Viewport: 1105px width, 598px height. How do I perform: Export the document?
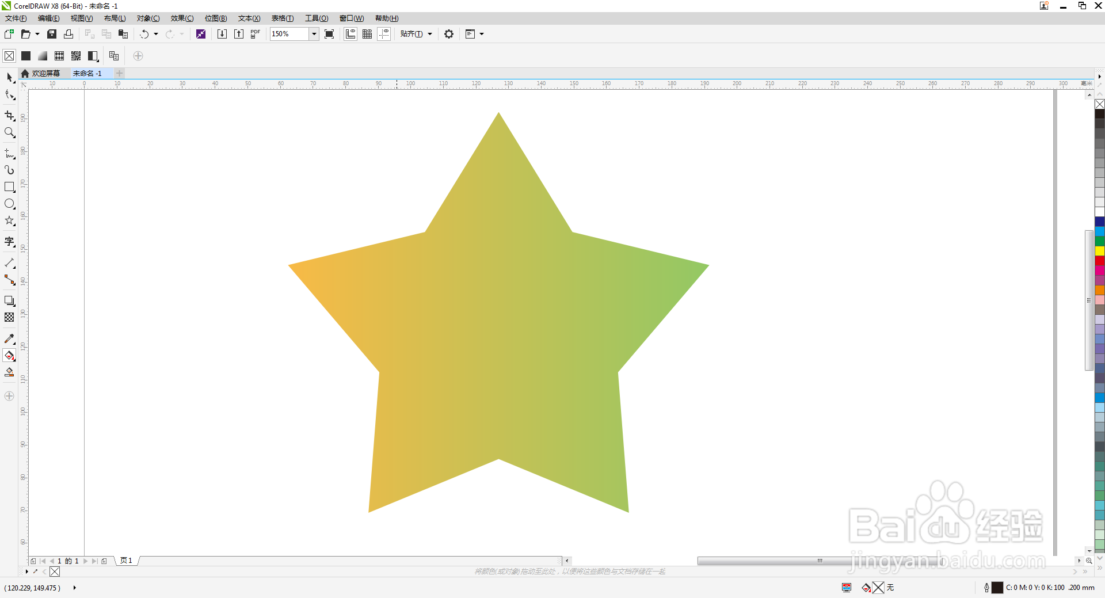click(239, 34)
